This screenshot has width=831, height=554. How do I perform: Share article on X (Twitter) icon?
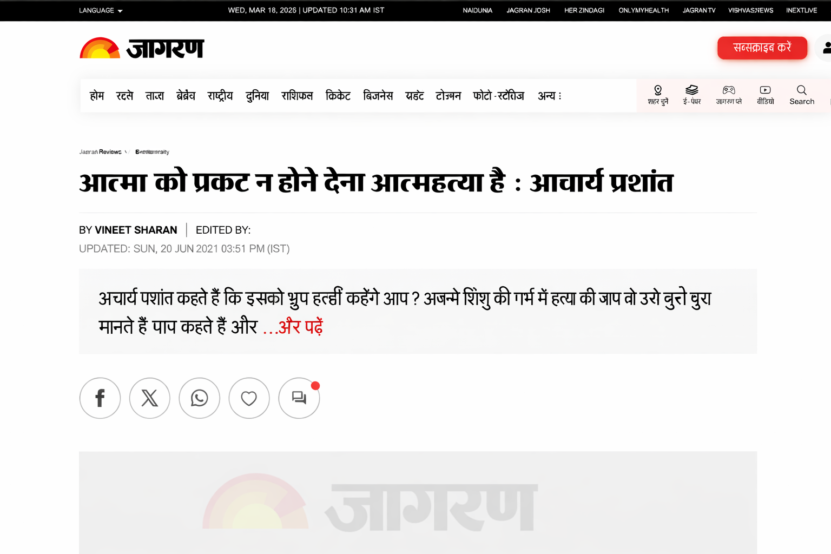tap(150, 398)
